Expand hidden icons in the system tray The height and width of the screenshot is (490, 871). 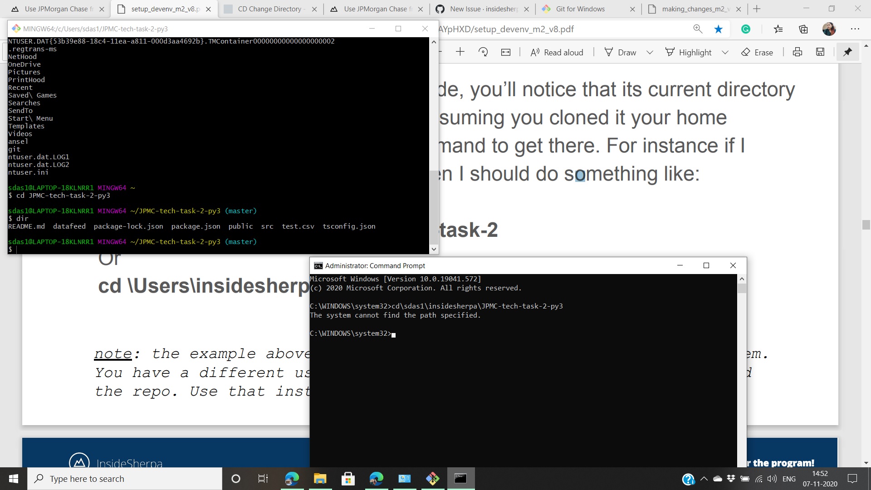(704, 479)
